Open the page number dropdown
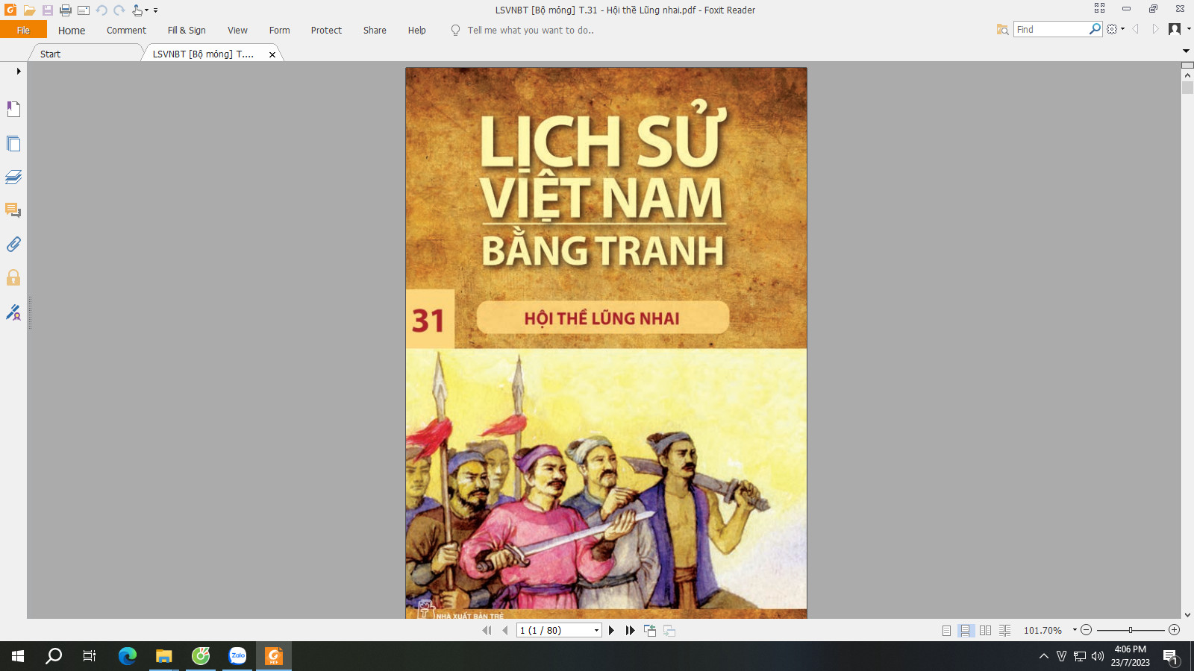Screen dimensions: 1194x671 point(596,631)
